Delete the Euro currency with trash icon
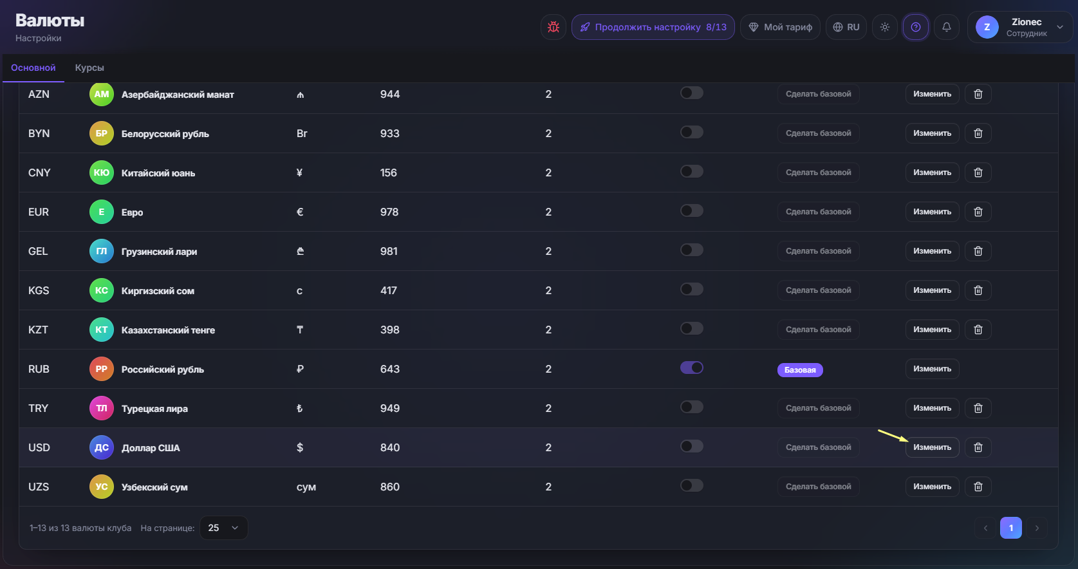The height and width of the screenshot is (569, 1078). [x=978, y=212]
